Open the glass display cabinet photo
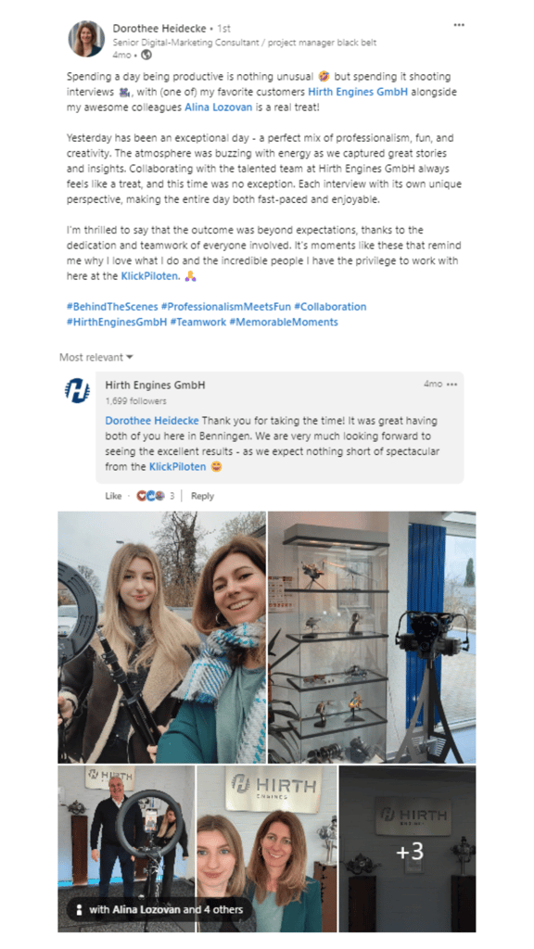Image resolution: width=534 pixels, height=949 pixels. 372,638
